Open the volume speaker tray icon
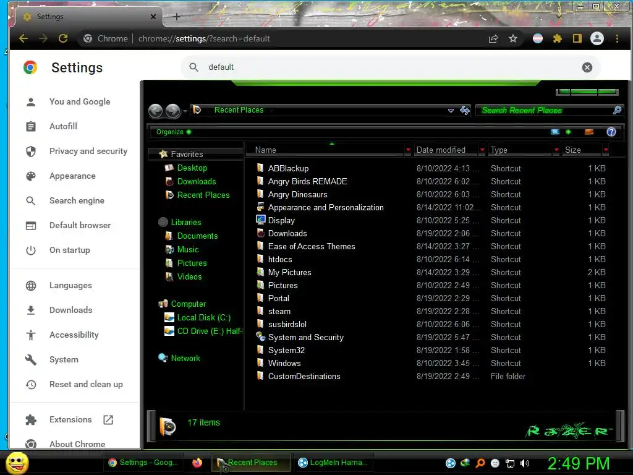 pos(525,463)
